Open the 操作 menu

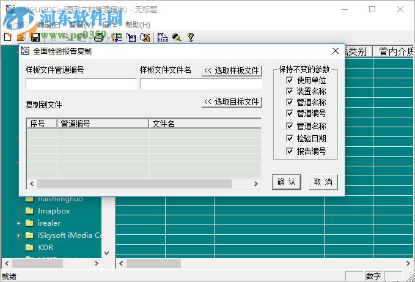pos(109,25)
